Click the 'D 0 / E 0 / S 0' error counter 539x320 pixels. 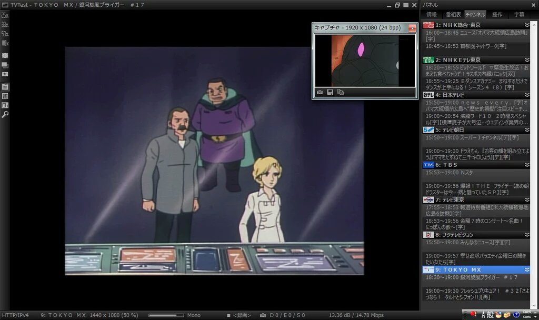tap(287, 315)
